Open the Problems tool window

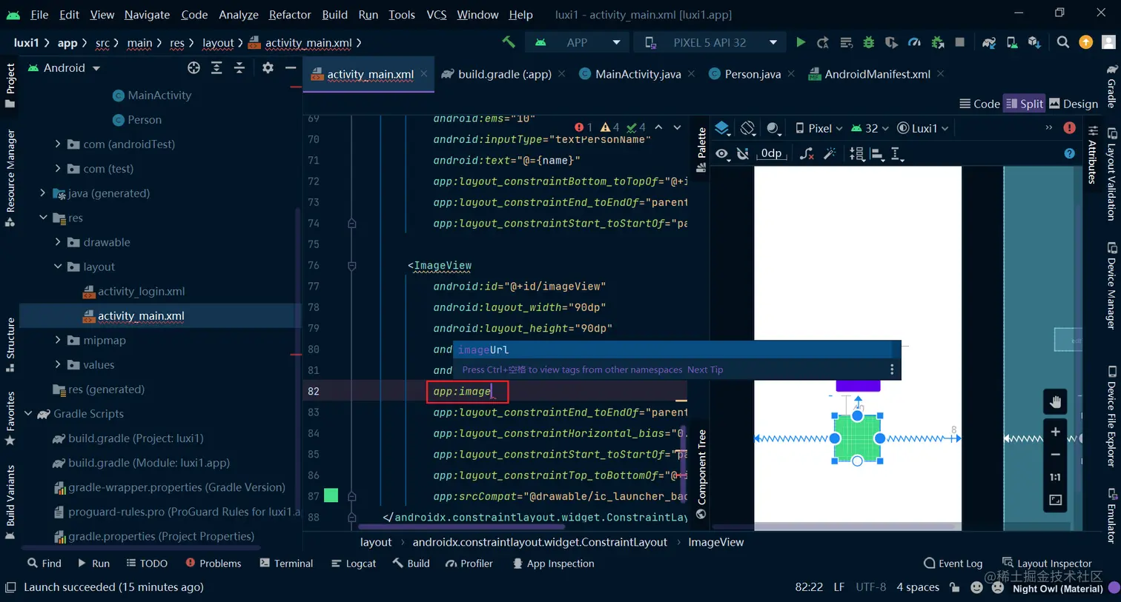click(x=214, y=563)
